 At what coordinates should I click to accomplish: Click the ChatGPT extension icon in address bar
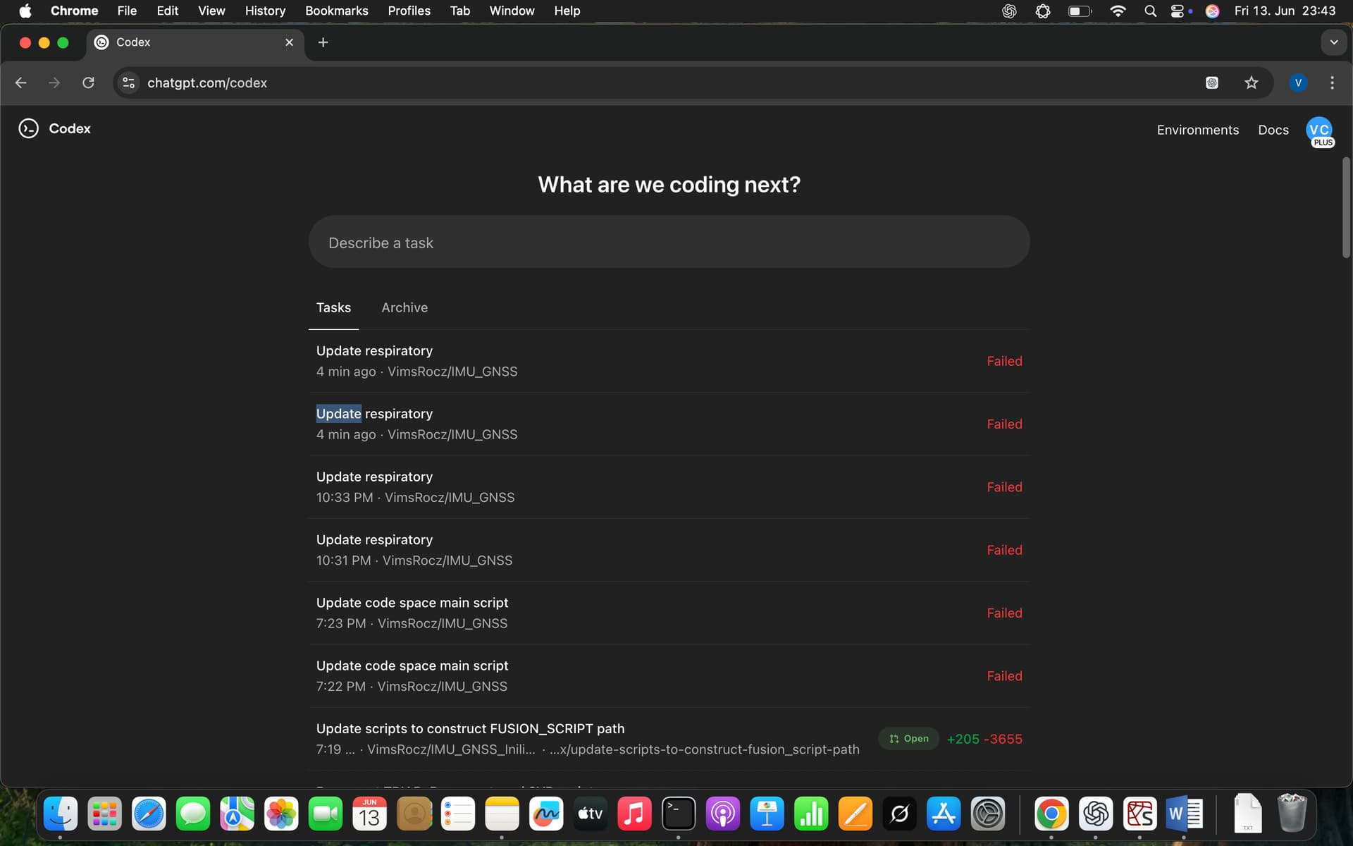pos(1212,82)
